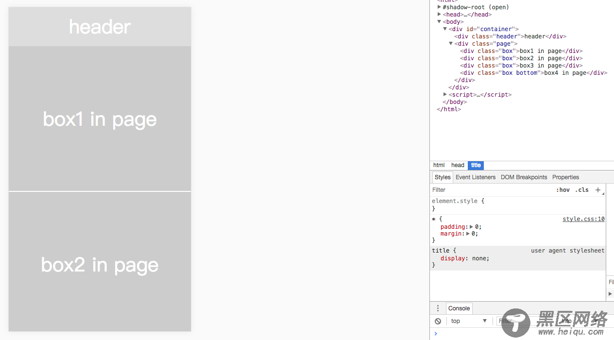This screenshot has height=340, width=614.
Task: Select html in the breadcrumb bar
Action: pos(439,165)
